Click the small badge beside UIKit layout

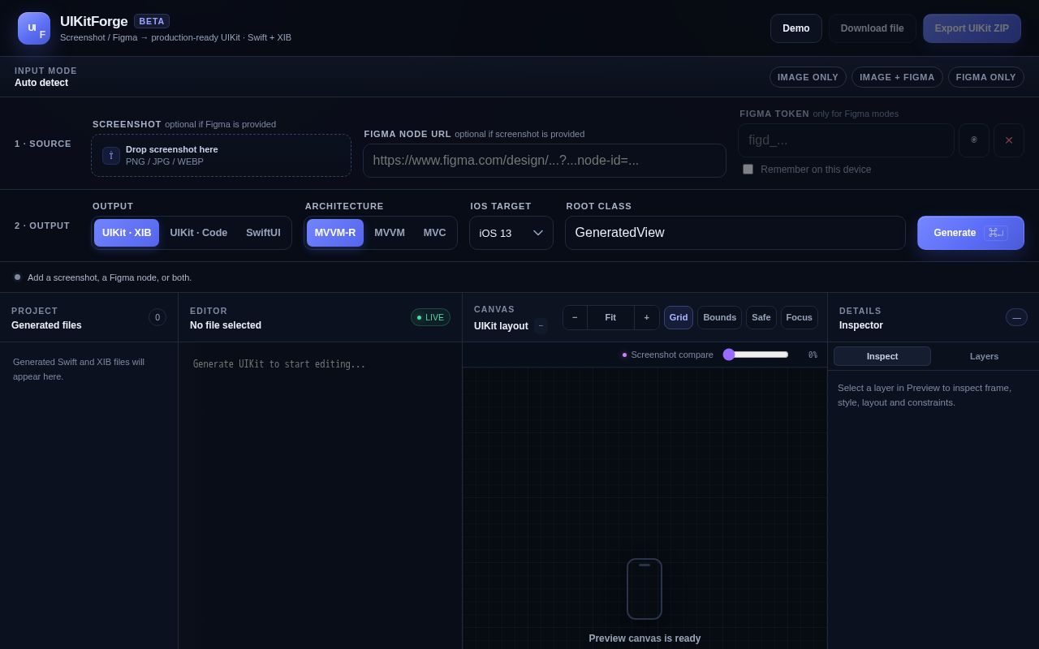541,326
